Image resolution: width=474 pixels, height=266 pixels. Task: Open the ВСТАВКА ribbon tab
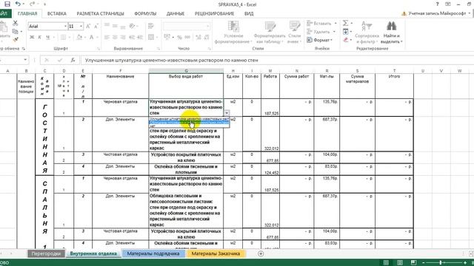pyautogui.click(x=57, y=13)
